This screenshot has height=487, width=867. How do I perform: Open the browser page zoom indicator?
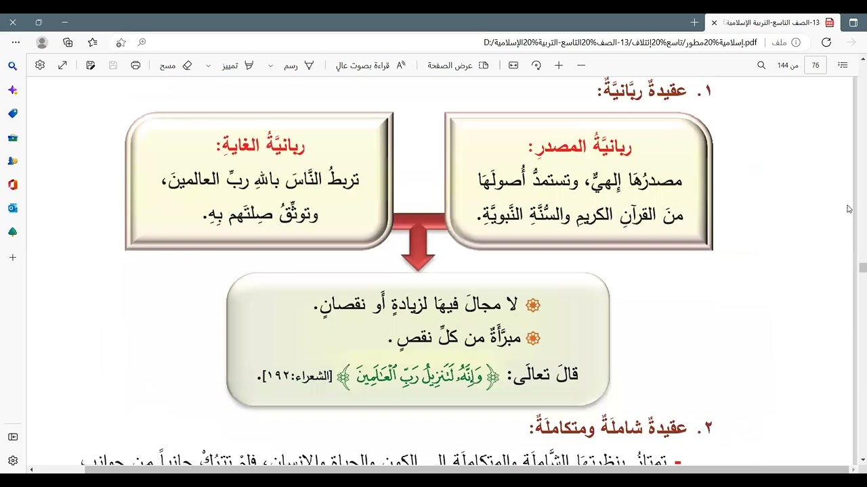point(142,42)
